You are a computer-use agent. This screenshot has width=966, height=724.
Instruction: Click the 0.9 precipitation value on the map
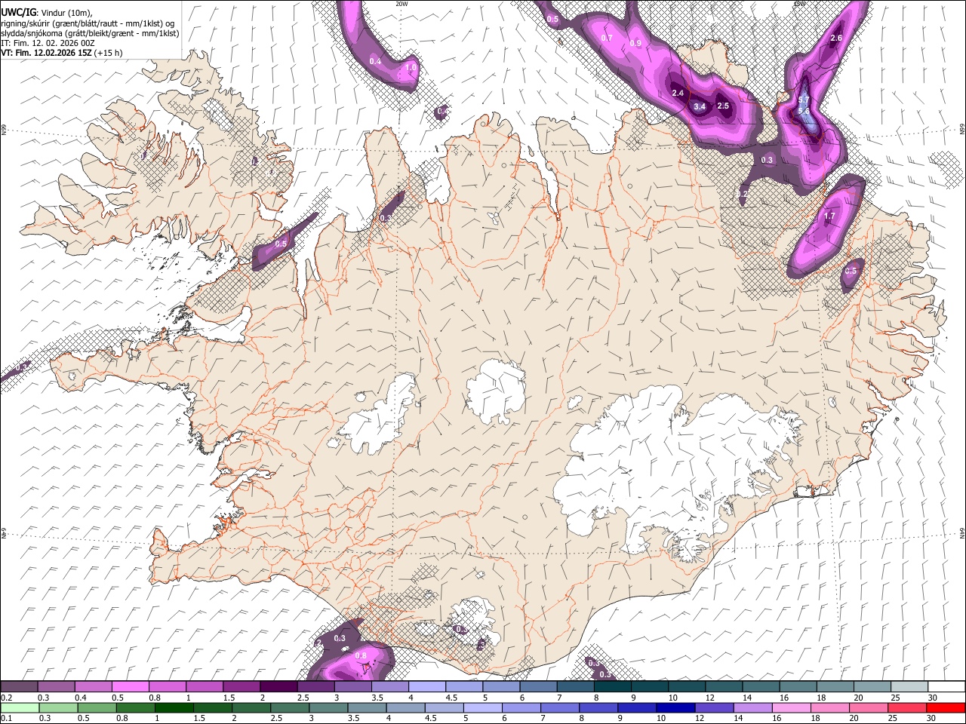(x=635, y=43)
